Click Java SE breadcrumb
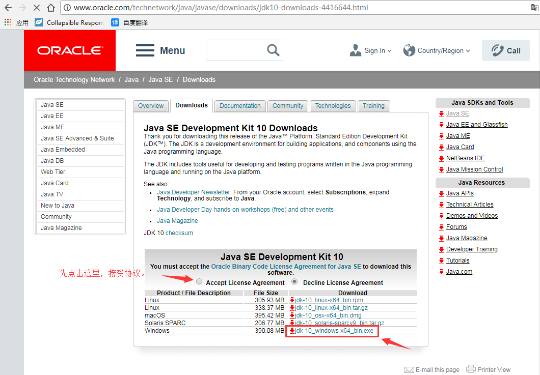 click(160, 79)
